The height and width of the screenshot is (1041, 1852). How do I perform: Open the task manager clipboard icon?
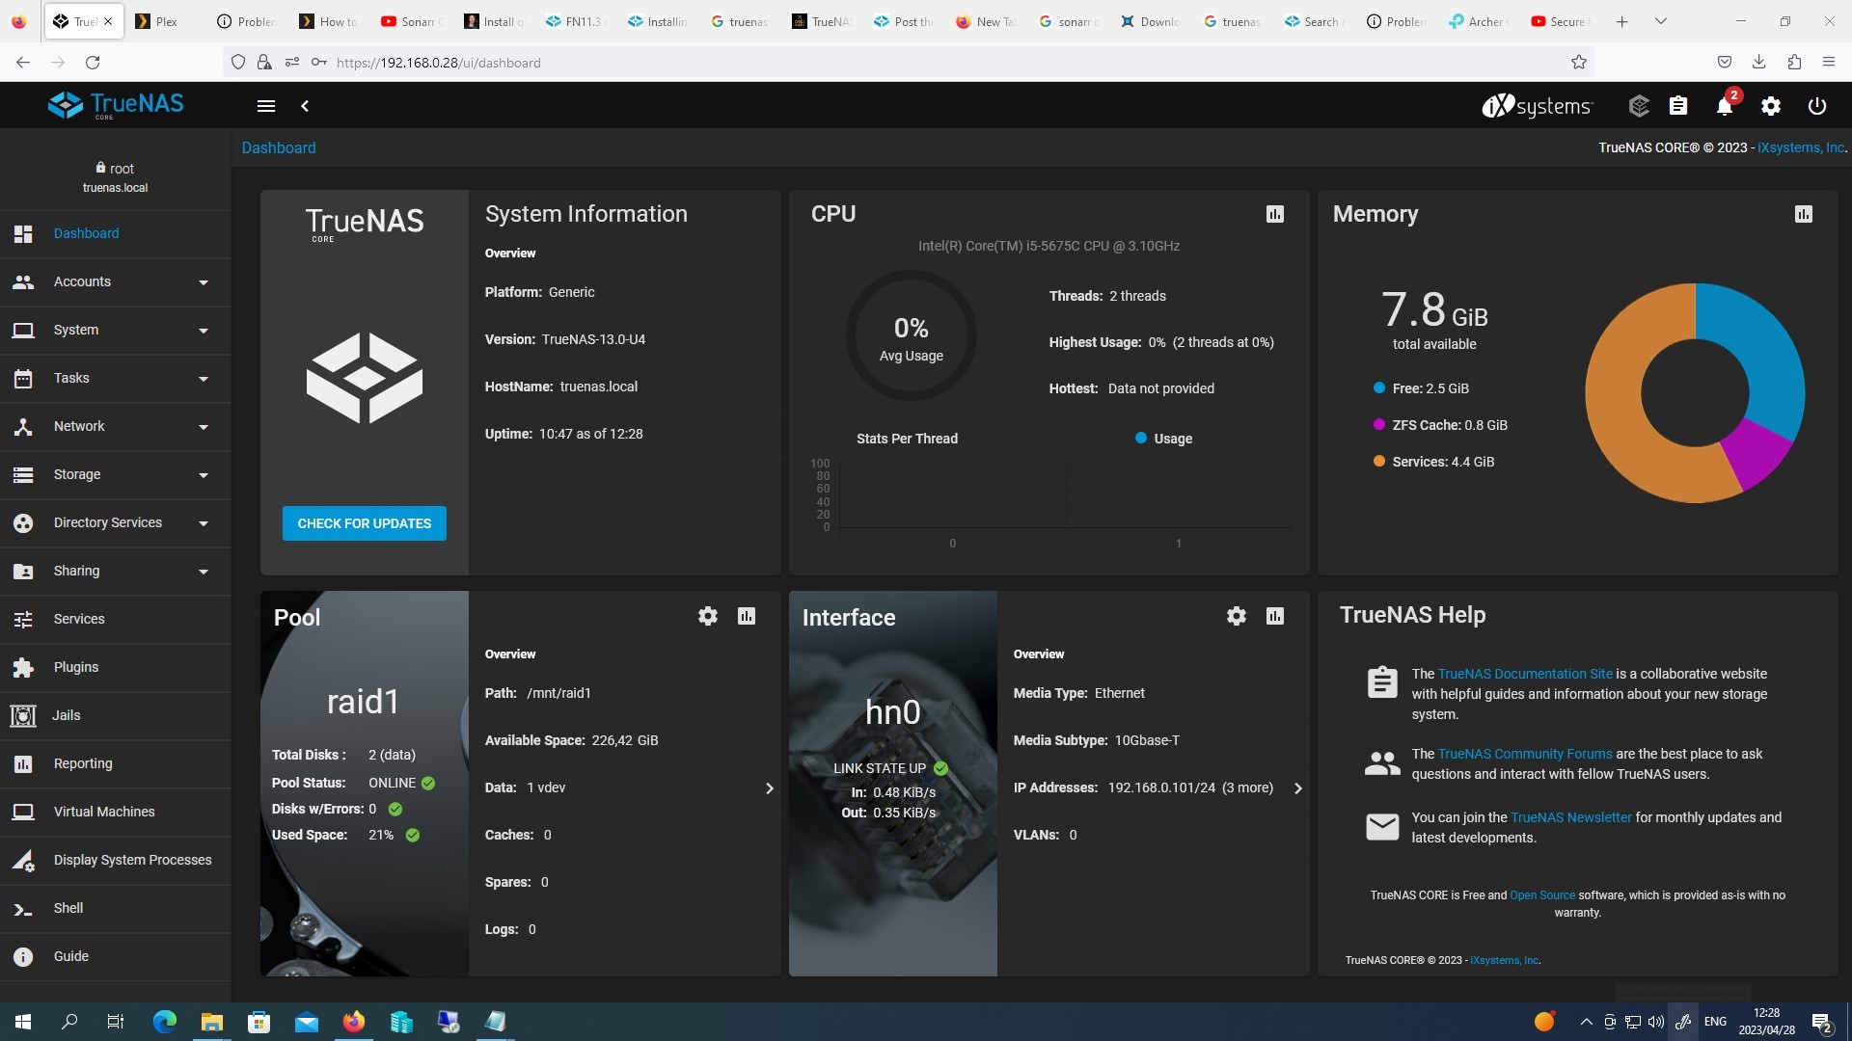point(1678,106)
